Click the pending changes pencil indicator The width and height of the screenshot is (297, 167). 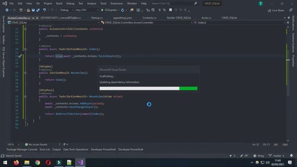point(244,156)
